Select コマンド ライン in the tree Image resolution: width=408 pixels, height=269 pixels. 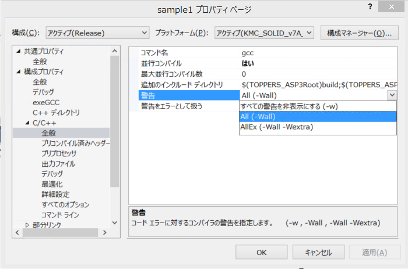62,215
